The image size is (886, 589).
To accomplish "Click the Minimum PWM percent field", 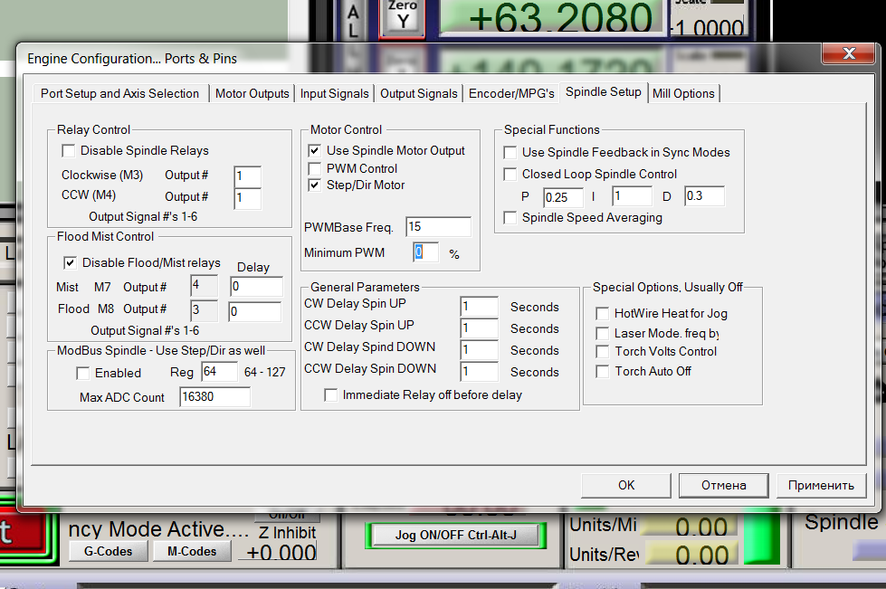I will tap(426, 252).
